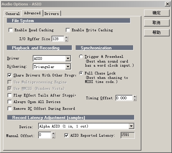Image resolution: width=172 pixels, height=153 pixels.
Task: Click the Manual Offset label
Action: (20, 136)
